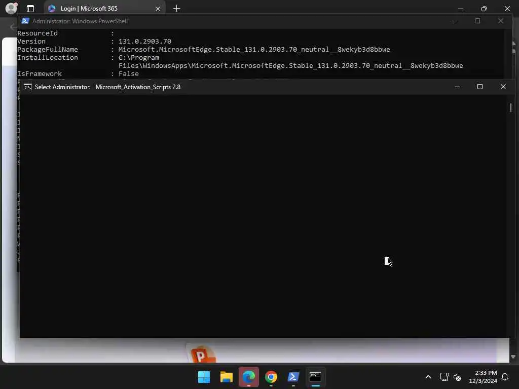Click the InstallLocation label in PowerShell
Image resolution: width=519 pixels, height=389 pixels.
coord(48,58)
